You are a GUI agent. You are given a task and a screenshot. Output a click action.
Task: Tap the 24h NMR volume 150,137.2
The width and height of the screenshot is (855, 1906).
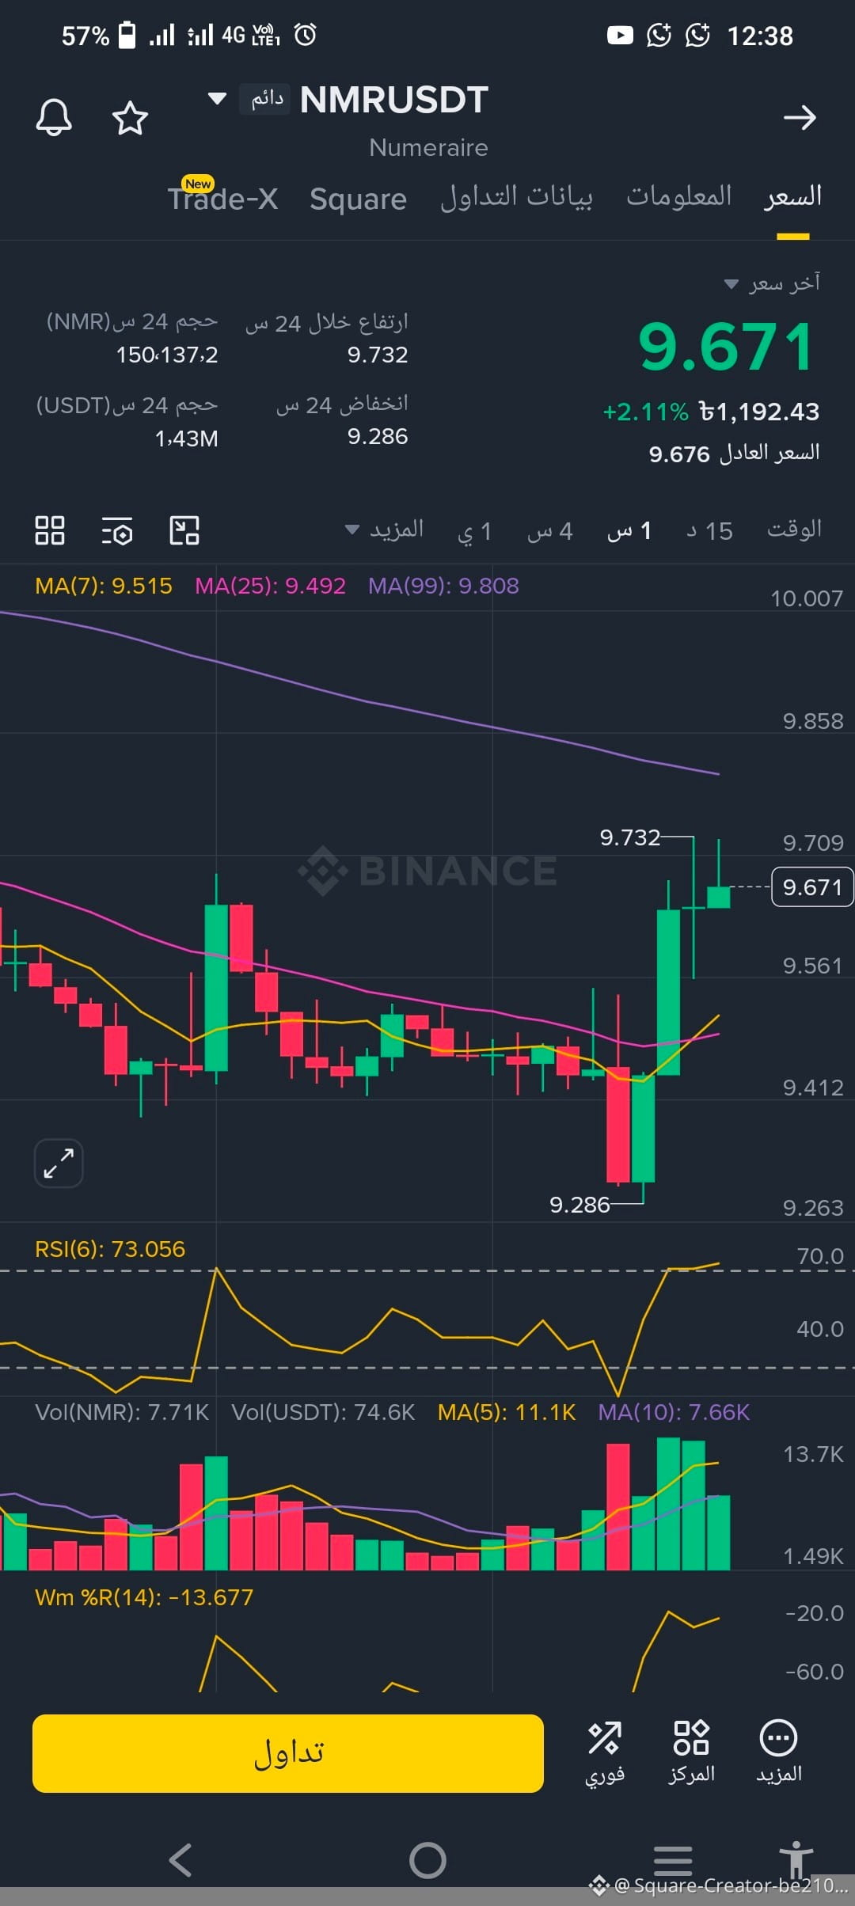click(167, 355)
